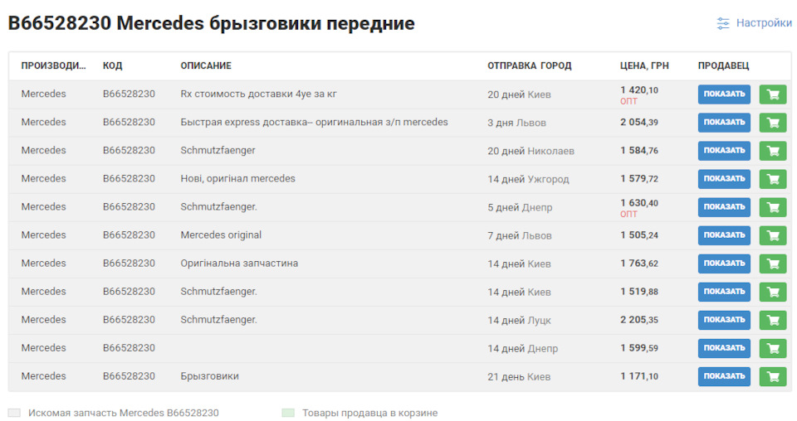This screenshot has width=797, height=421.
Task: Show seller for the 1 579,72 offer
Action: [x=724, y=178]
